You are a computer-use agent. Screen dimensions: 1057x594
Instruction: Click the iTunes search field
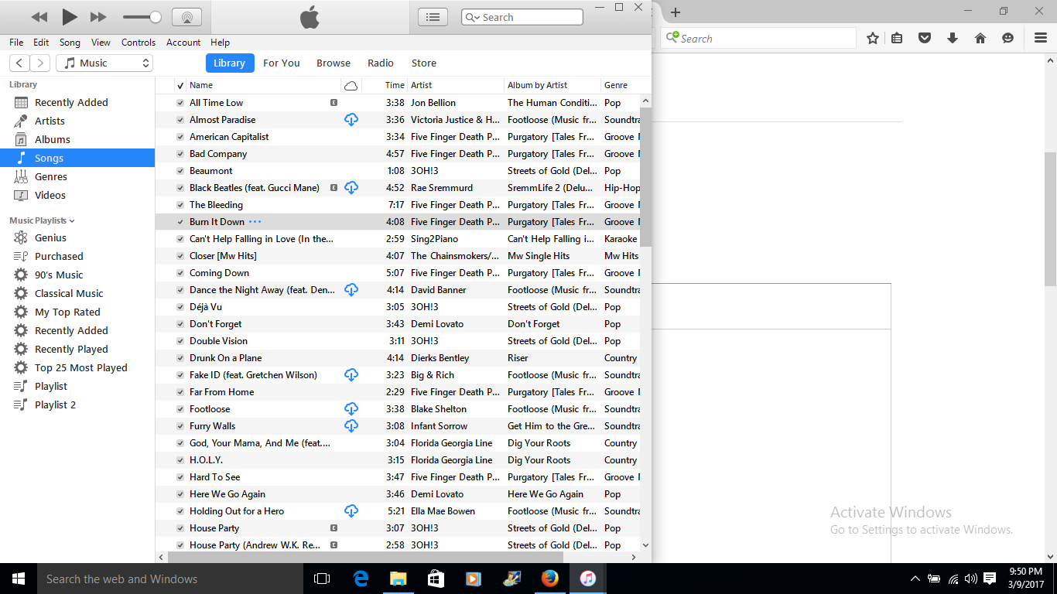pos(522,17)
